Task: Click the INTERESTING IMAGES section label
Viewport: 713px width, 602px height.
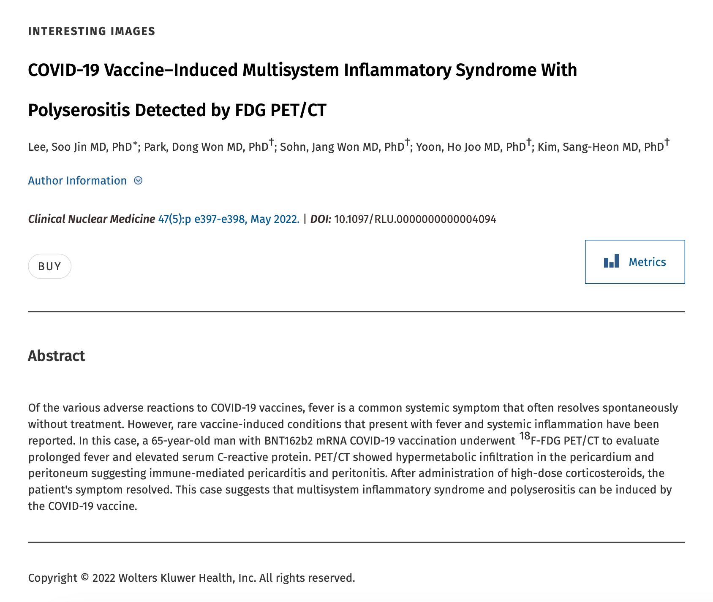Action: (92, 31)
